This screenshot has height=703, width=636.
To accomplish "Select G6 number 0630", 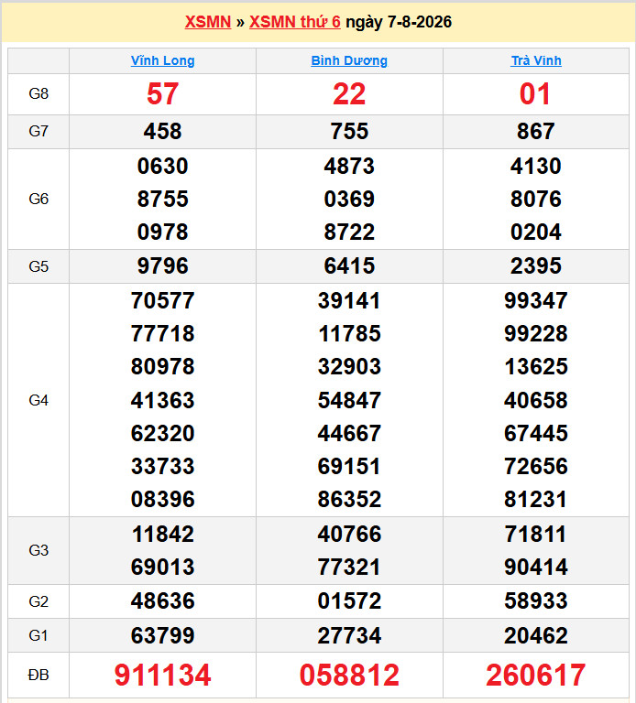I will tap(162, 167).
